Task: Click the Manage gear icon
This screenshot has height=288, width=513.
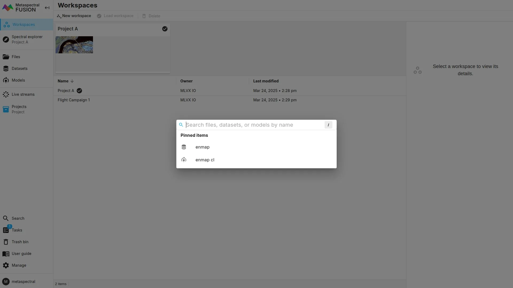Action: 6,265
